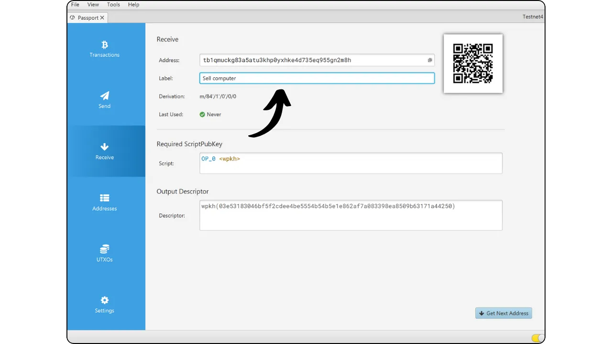
Task: Show the UTXOs coins icon panel
Action: (104, 249)
